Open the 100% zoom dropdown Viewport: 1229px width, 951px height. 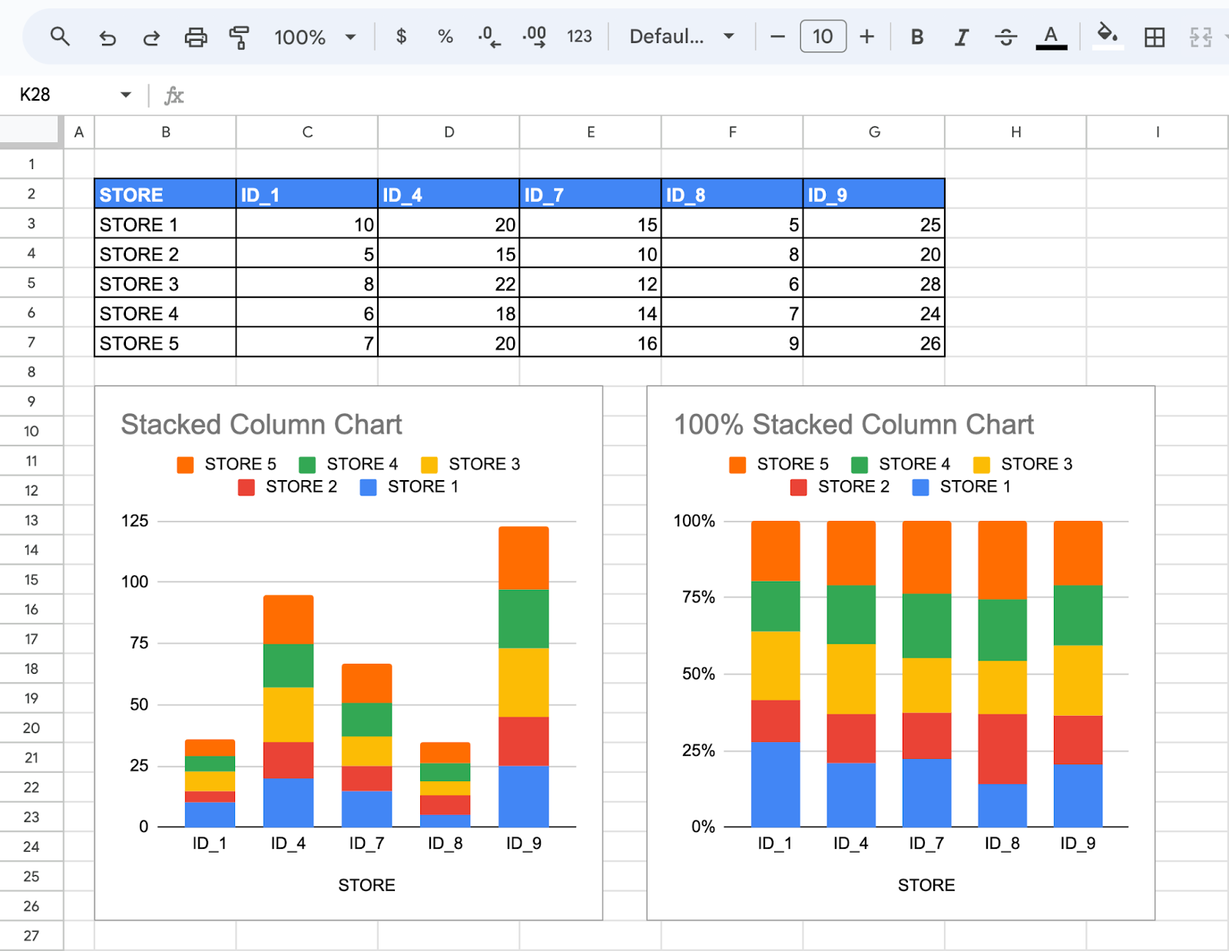316,37
